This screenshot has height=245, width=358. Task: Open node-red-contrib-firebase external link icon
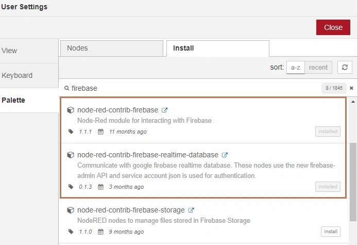coord(164,110)
